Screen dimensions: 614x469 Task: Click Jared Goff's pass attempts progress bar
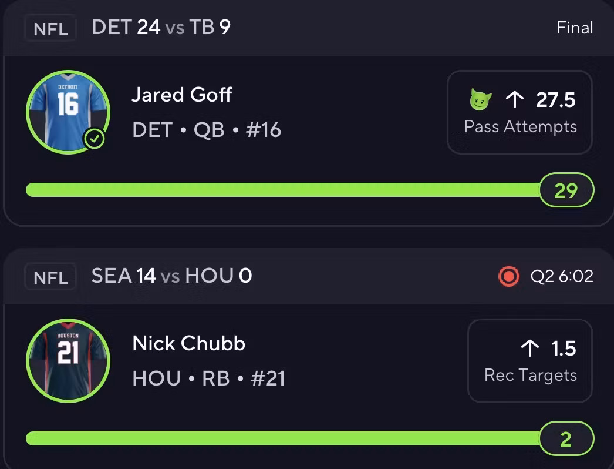point(282,190)
